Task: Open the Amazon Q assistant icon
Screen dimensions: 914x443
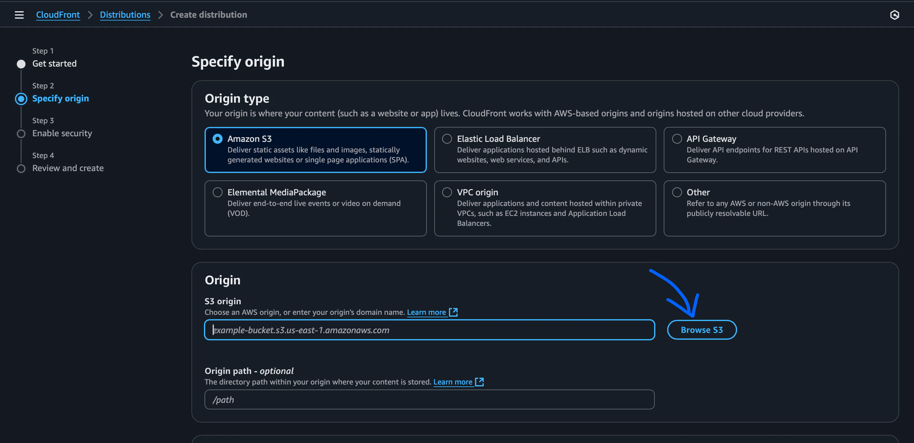Action: [894, 15]
